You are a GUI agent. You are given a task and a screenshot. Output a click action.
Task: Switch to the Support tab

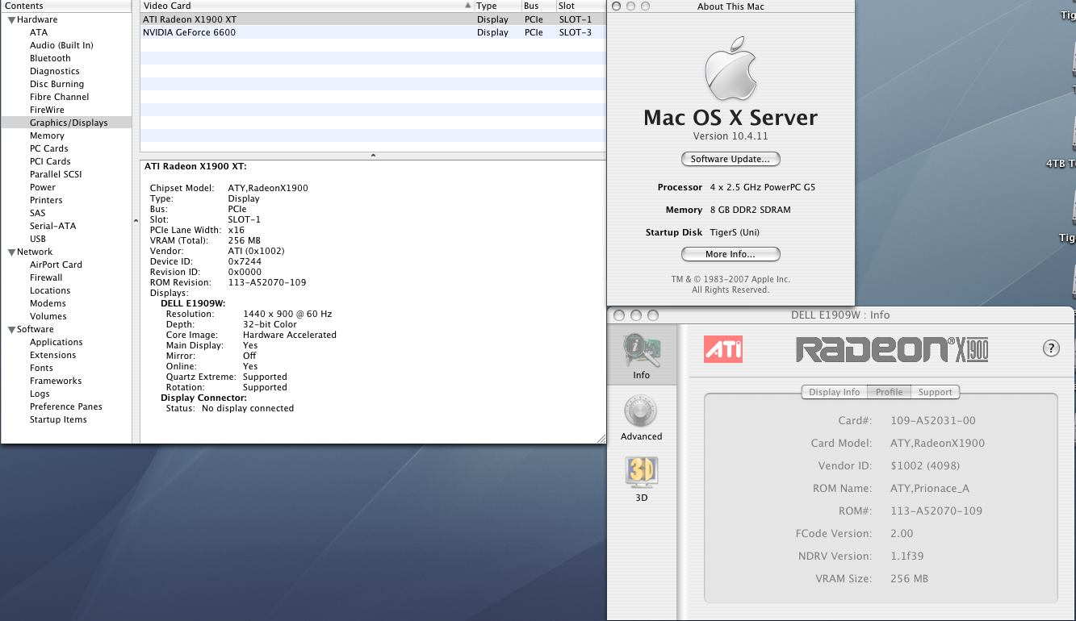pos(936,392)
